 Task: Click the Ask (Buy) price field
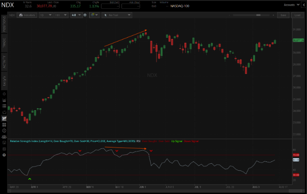coord(131,6)
